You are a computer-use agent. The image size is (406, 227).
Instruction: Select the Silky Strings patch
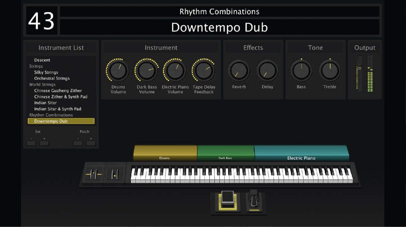(x=46, y=72)
